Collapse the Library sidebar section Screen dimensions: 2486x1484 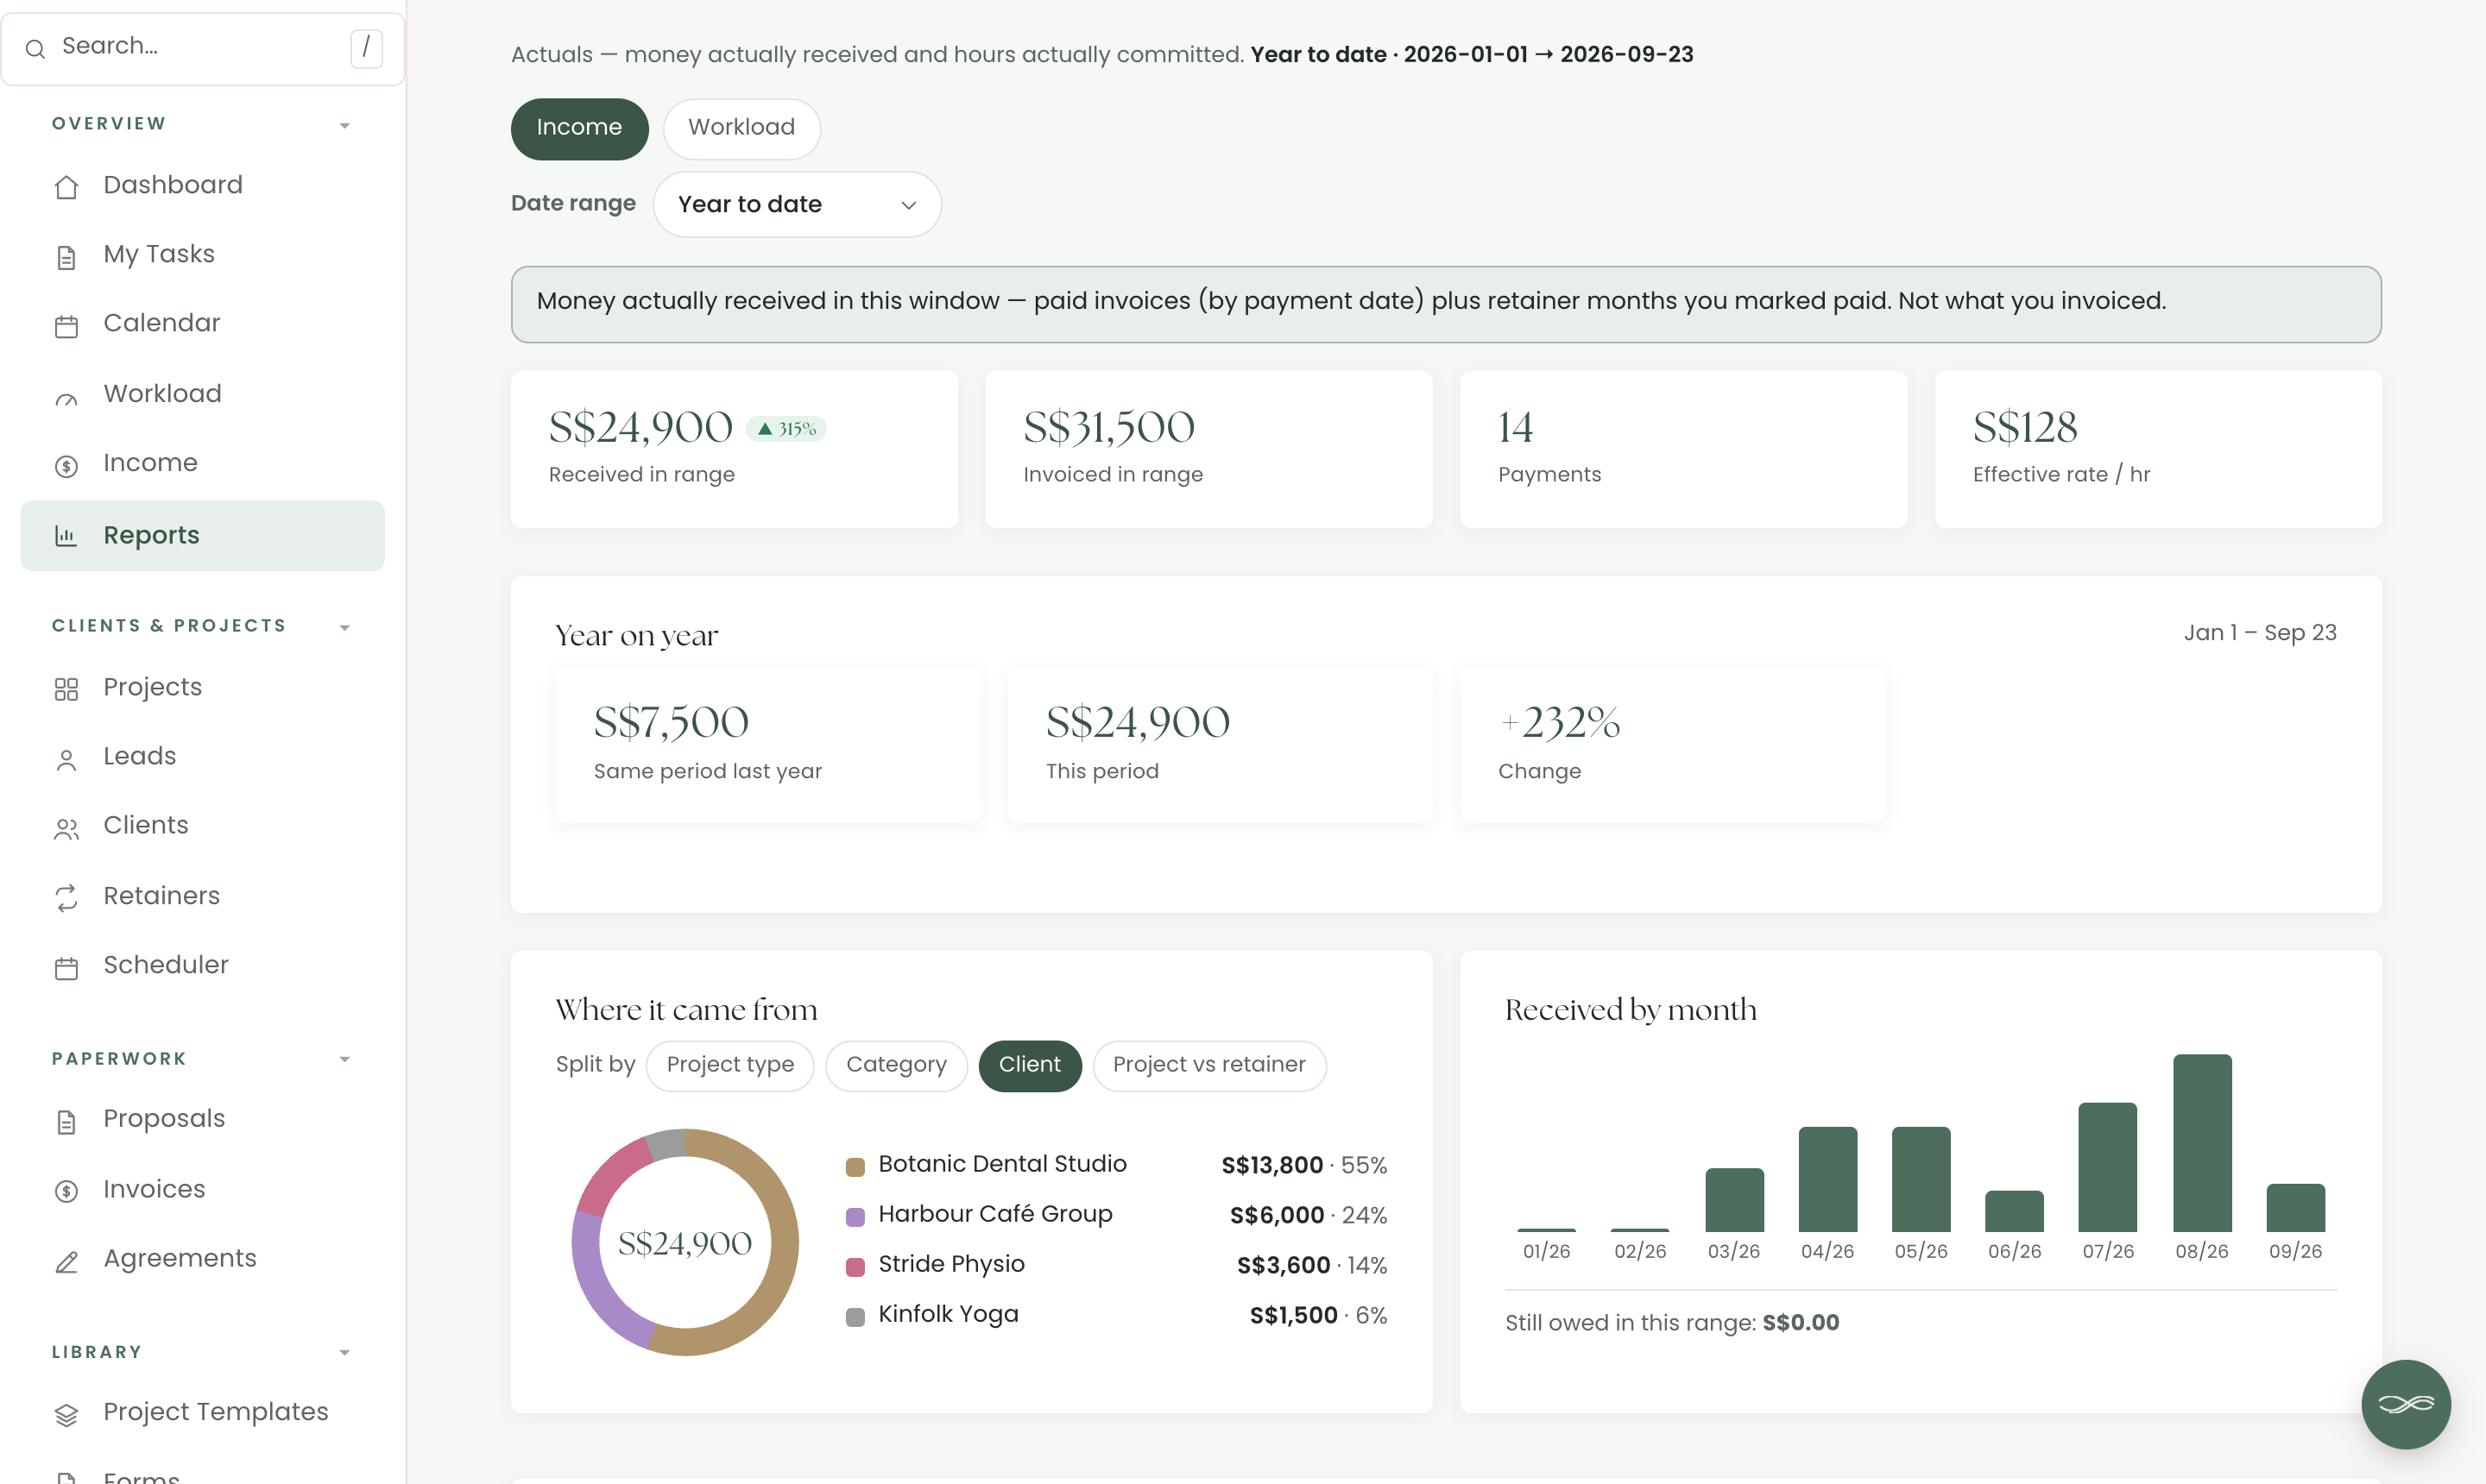(x=344, y=1352)
